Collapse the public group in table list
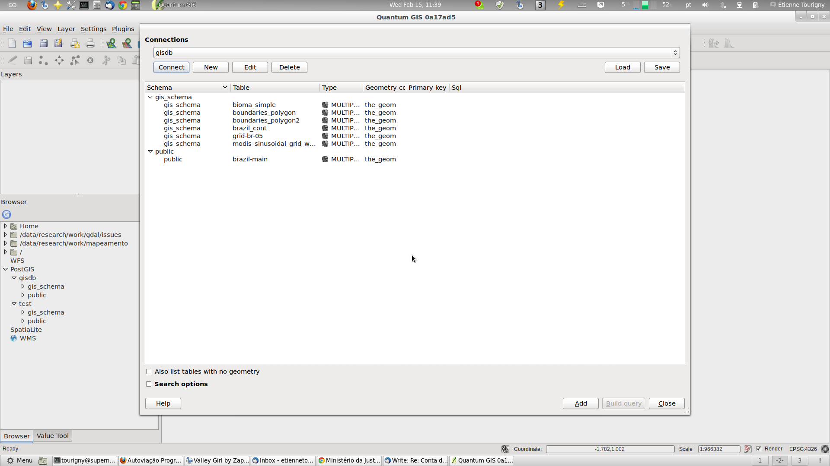Viewport: 830px width, 466px height. click(150, 151)
